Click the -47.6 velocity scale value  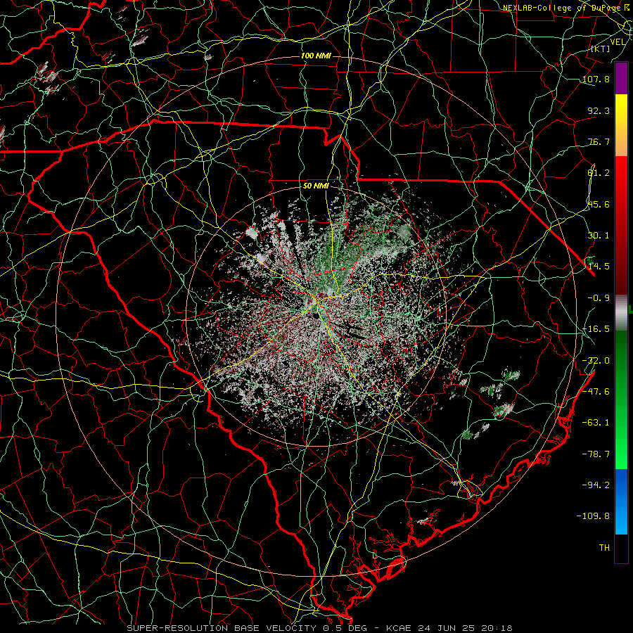[596, 391]
